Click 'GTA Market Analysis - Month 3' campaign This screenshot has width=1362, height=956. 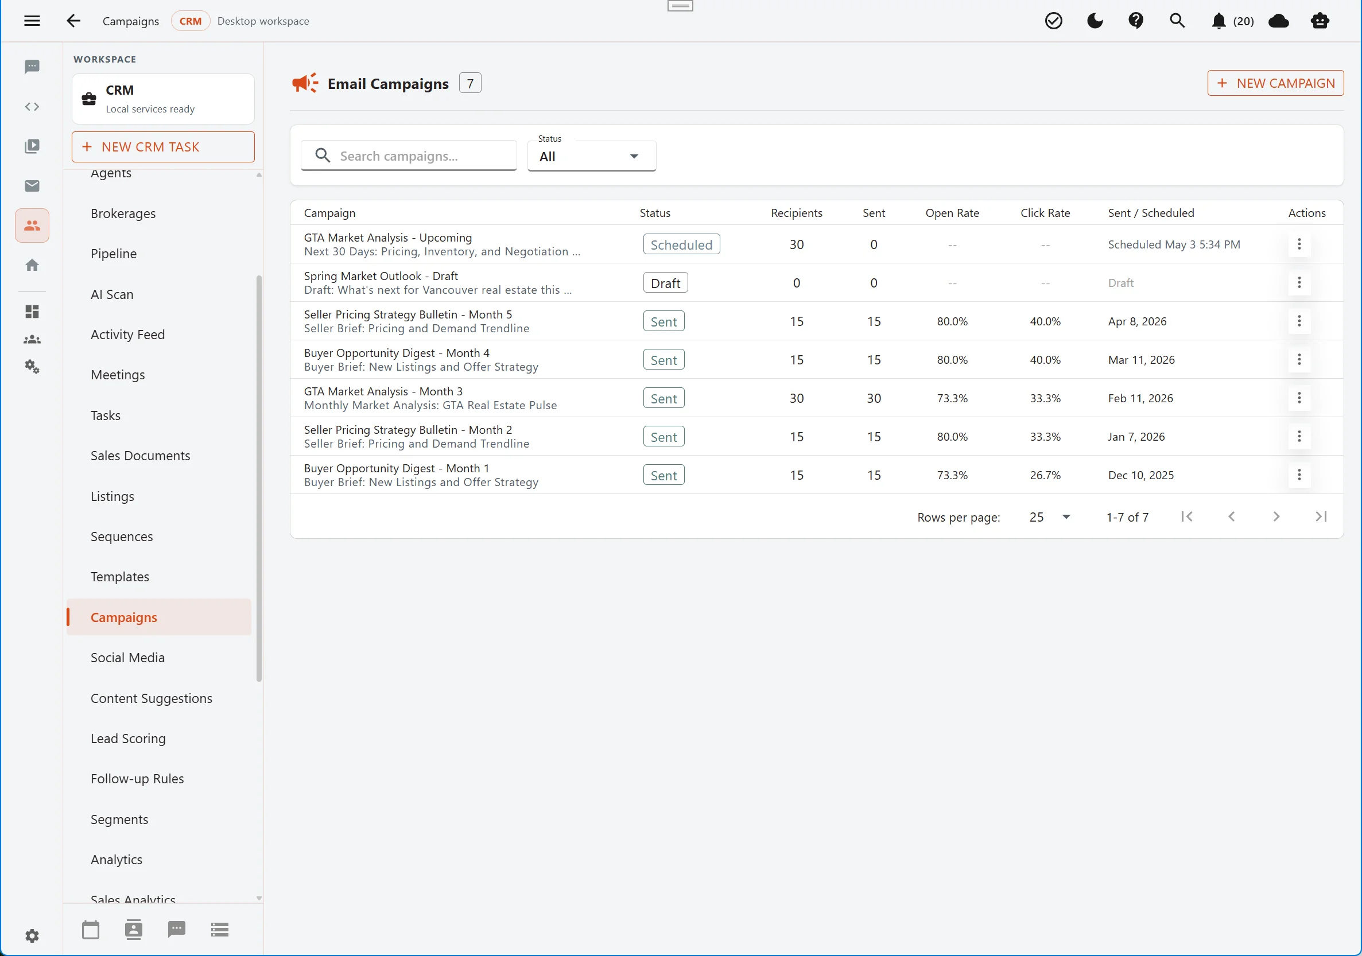pyautogui.click(x=383, y=391)
